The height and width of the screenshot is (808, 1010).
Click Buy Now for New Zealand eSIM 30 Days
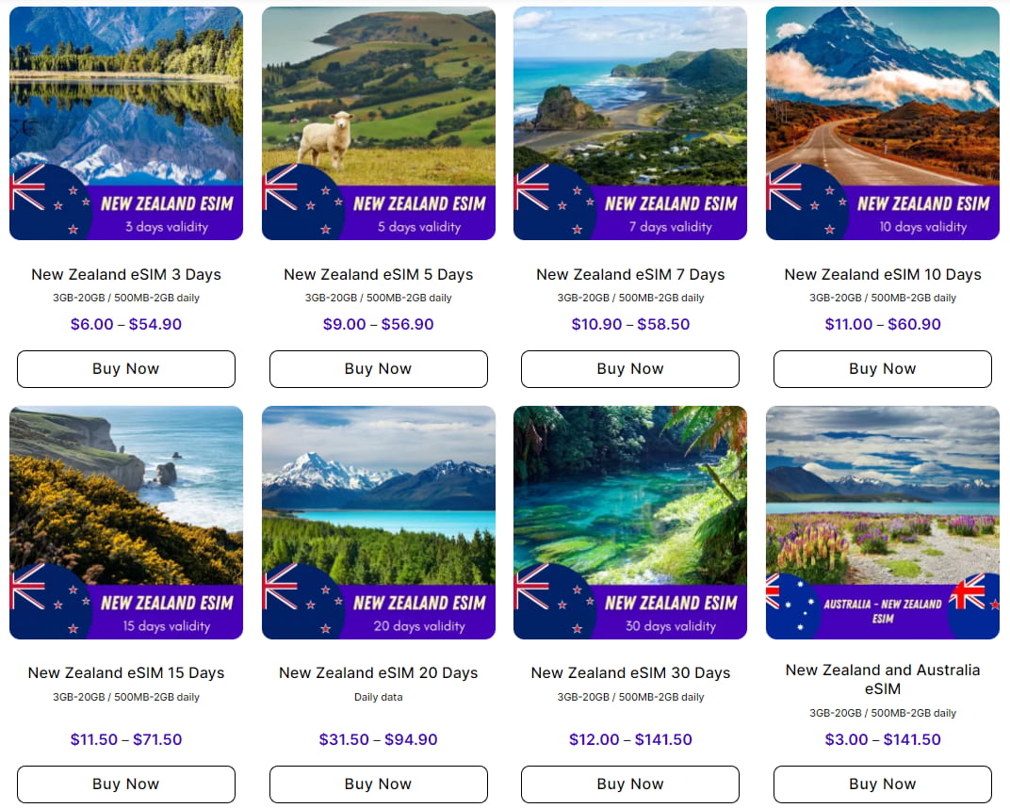point(629,784)
